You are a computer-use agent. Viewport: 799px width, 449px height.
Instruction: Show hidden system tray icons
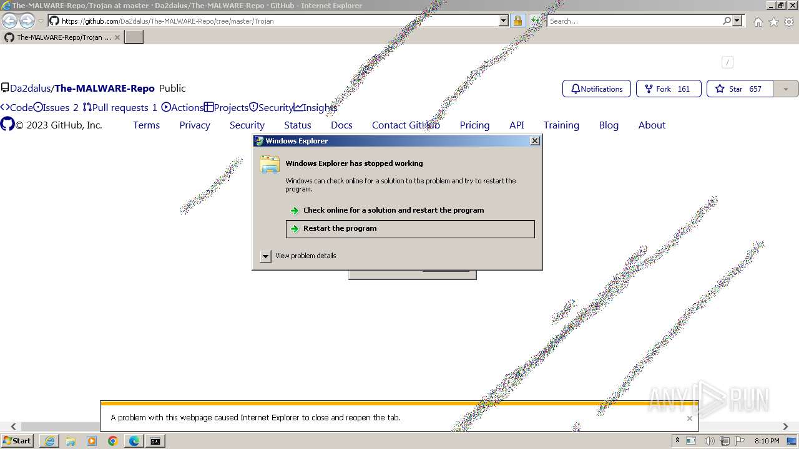click(x=678, y=440)
